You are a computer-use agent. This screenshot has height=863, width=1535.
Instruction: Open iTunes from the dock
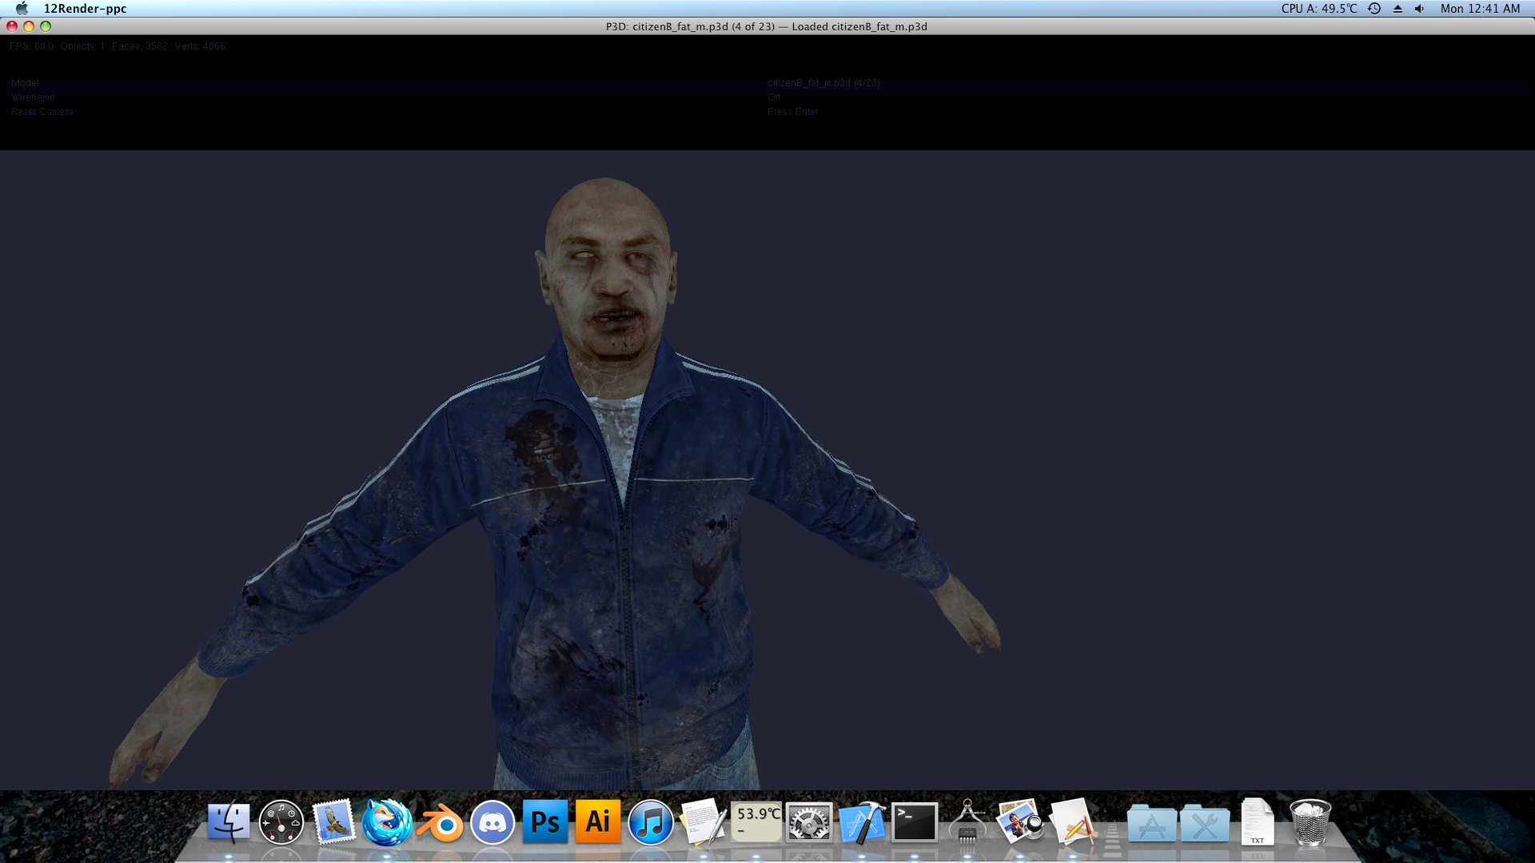tap(651, 823)
